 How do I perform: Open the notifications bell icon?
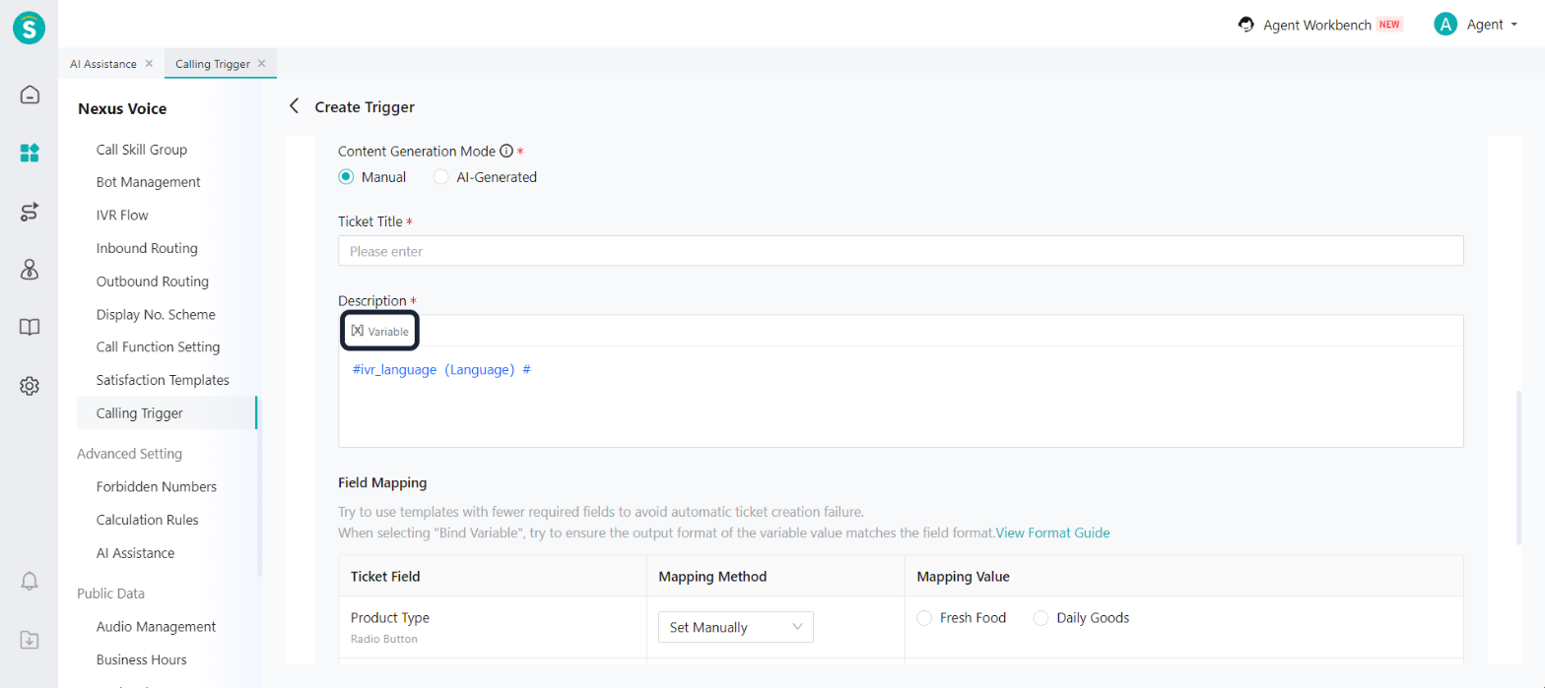[30, 581]
